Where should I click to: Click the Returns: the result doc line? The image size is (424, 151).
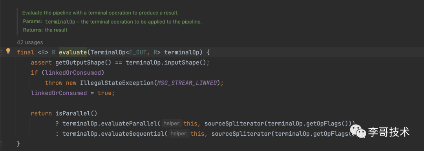pyautogui.click(x=45, y=30)
